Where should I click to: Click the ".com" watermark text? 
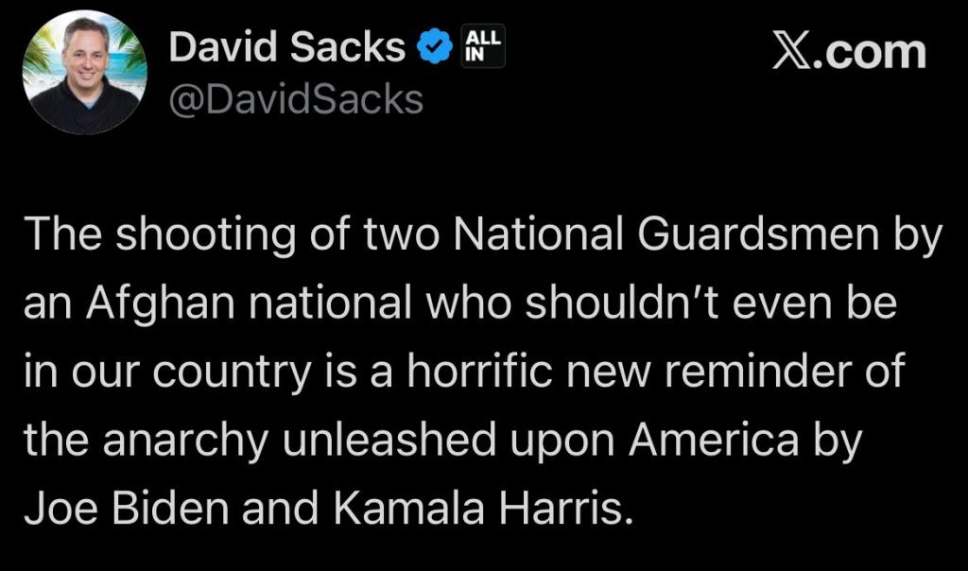coord(871,51)
